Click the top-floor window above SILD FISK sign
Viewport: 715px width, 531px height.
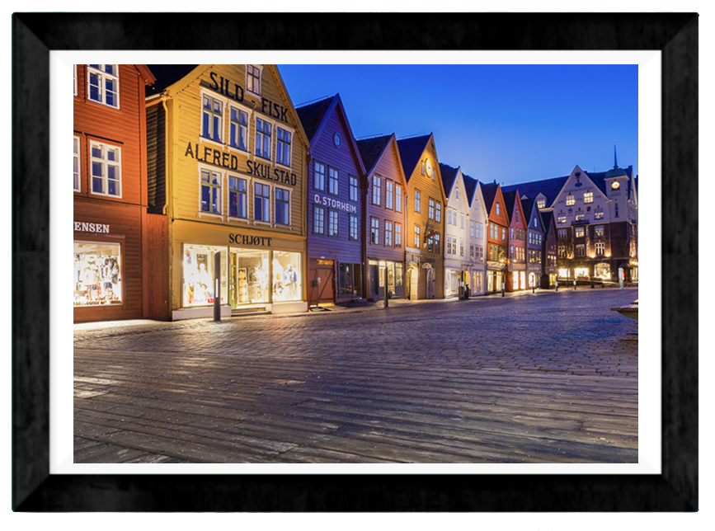pos(253,79)
